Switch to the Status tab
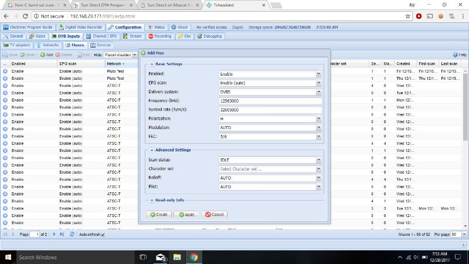Screen dimensions: 469x264 pyautogui.click(x=157, y=27)
